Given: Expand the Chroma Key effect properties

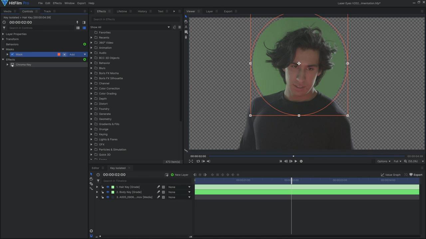Looking at the screenshot, I should (x=7, y=65).
